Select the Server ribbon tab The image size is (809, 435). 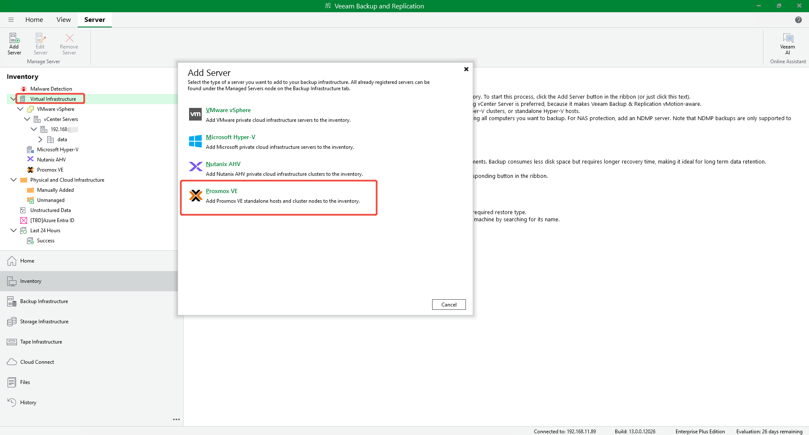pyautogui.click(x=95, y=20)
